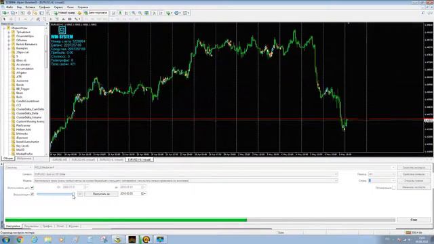Toggle the Terminal window toolbar icon
The height and width of the screenshot is (244, 434).
[x=41, y=13]
